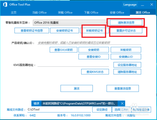This screenshot has height=120, width=157.
Task: Click the 错误 label on notification bar
Action: coord(36,103)
